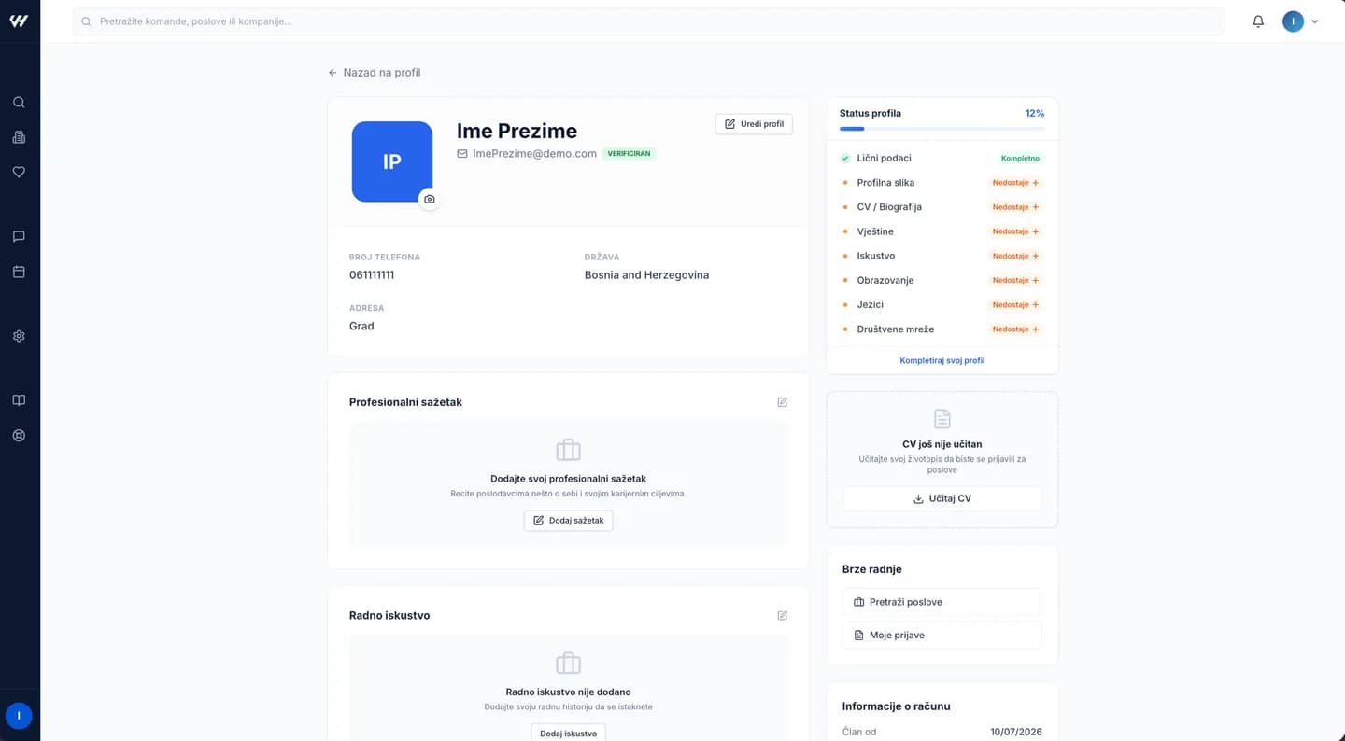Open calendar icon in sidebar

[19, 272]
